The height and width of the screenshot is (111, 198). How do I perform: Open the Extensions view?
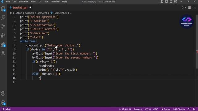[3, 44]
